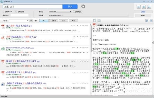
Task: Focus the main search box containing 搜索 文本
Action: (x=33, y=7)
